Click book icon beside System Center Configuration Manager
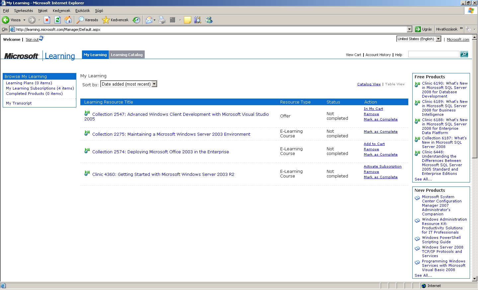Viewport: 478px width, 290px height. pos(417,198)
